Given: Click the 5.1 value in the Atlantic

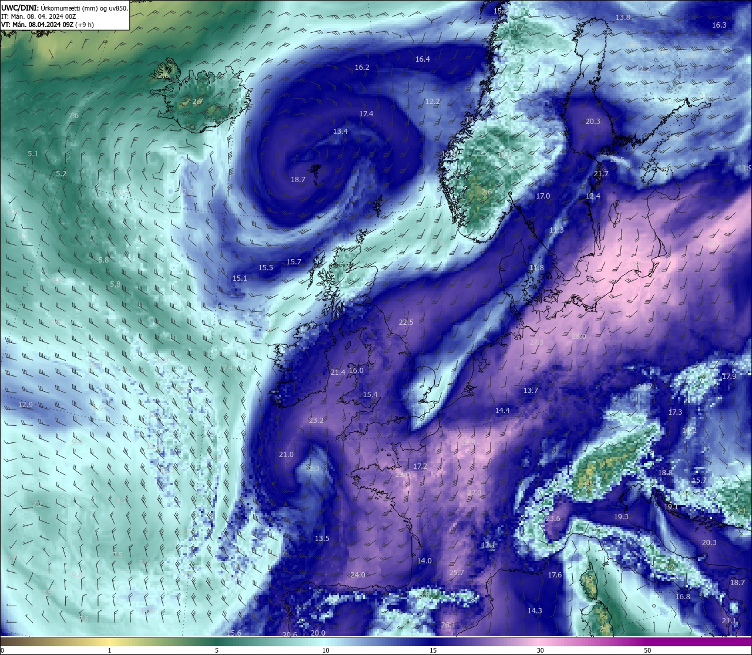Looking at the screenshot, I should pyautogui.click(x=33, y=154).
